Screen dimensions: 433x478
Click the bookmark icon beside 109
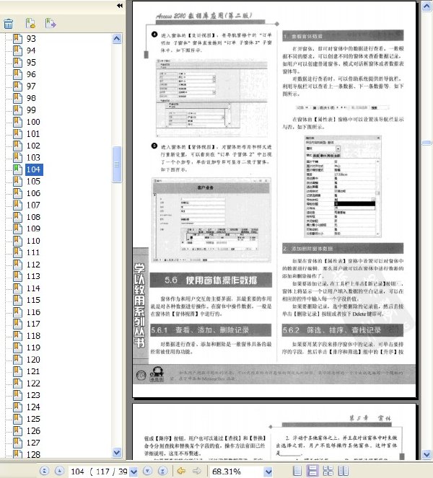18,229
